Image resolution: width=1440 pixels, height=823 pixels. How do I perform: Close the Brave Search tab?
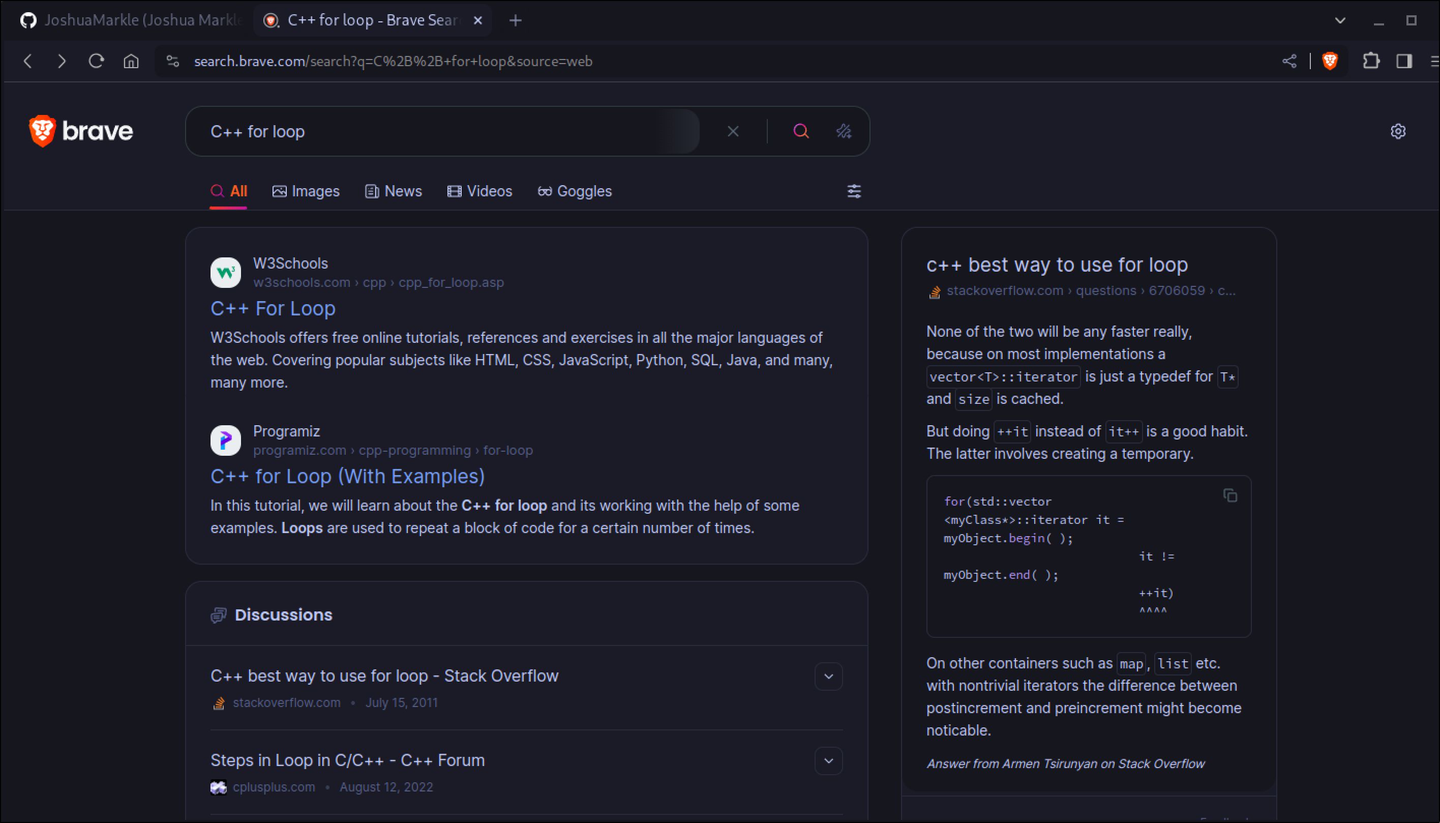tap(478, 21)
